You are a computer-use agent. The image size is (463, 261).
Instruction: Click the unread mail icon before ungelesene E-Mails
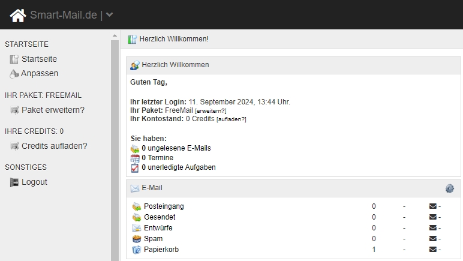point(135,149)
